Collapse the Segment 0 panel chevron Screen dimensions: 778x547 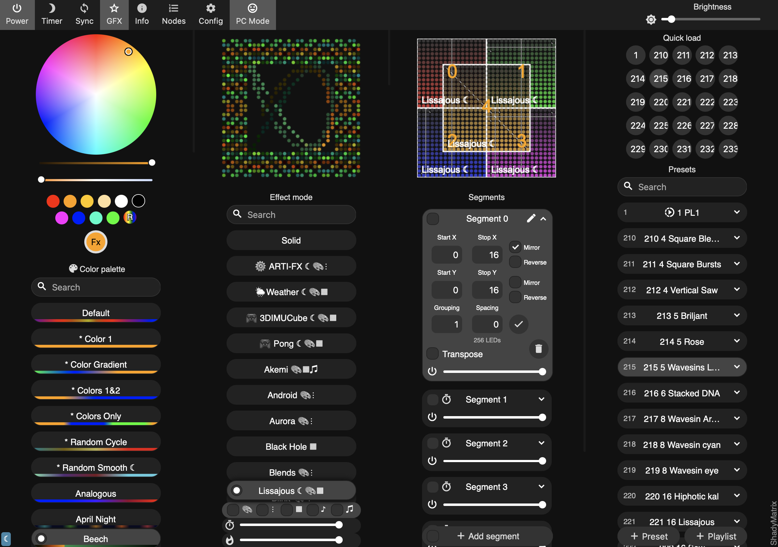[x=543, y=219]
